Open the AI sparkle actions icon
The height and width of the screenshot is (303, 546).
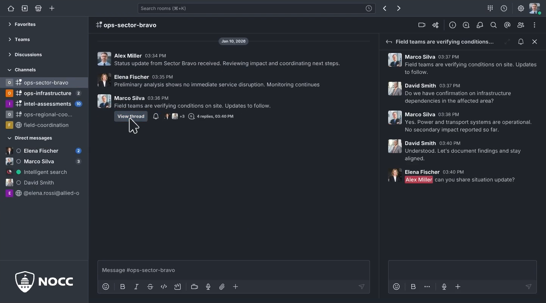(x=435, y=25)
